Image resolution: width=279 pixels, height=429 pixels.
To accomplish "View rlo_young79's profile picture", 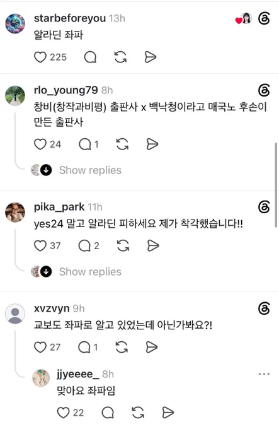I will [x=15, y=95].
